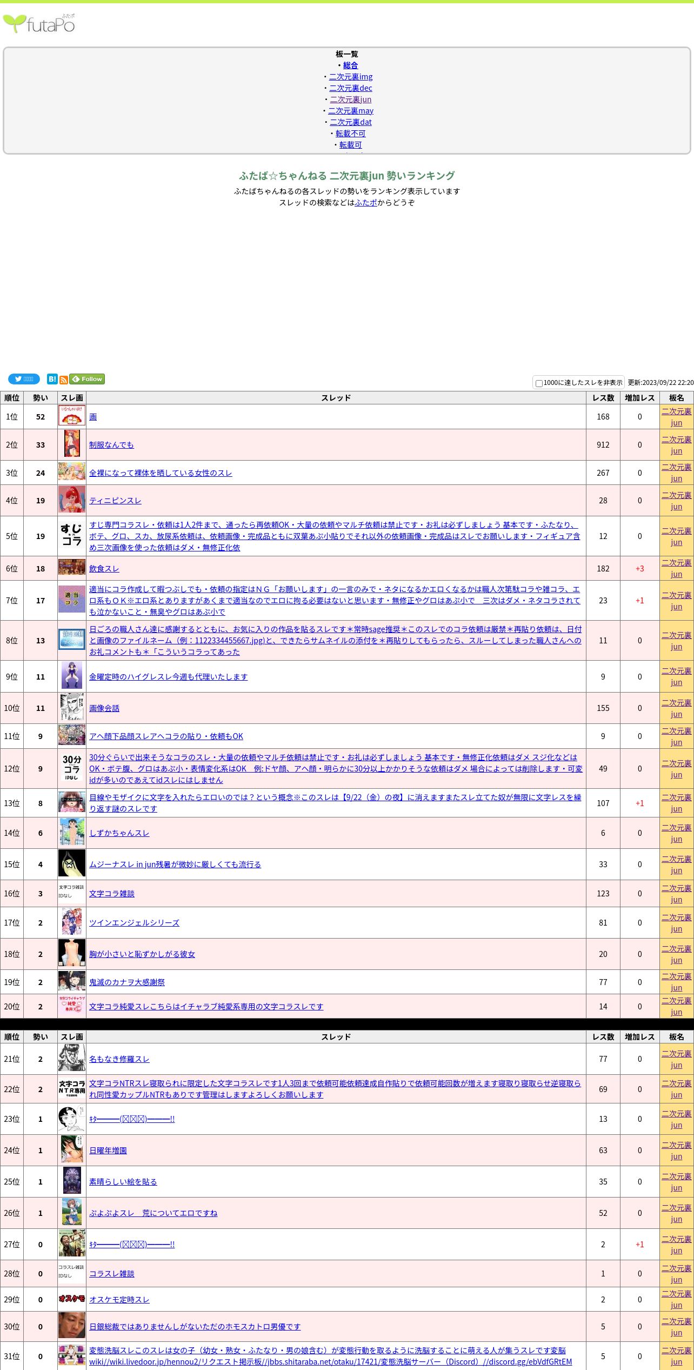Open the ムジーナスレ in jun thread

[x=175, y=864]
